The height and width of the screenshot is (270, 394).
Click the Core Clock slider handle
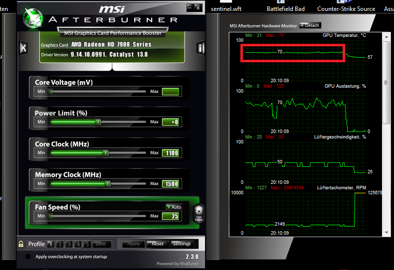point(106,152)
